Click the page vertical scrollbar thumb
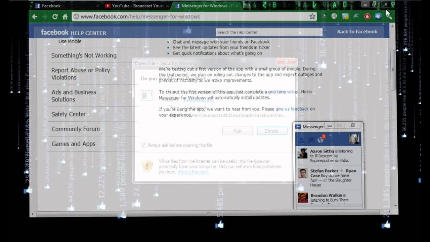The image size is (430, 242). 393,70
